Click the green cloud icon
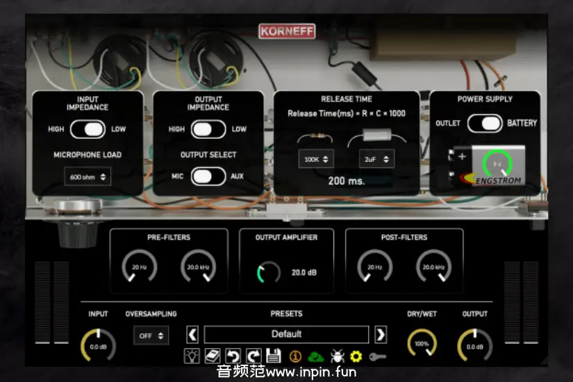This screenshot has width=573, height=382. point(315,356)
